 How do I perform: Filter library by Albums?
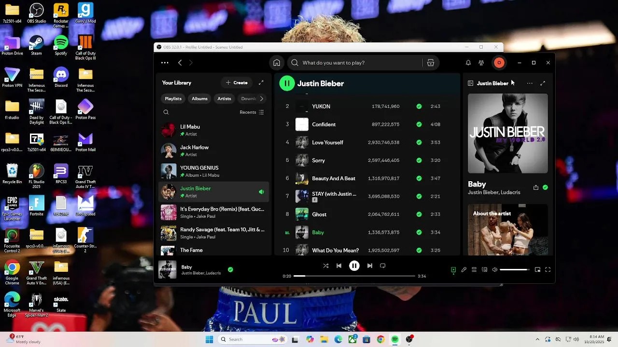(x=199, y=99)
